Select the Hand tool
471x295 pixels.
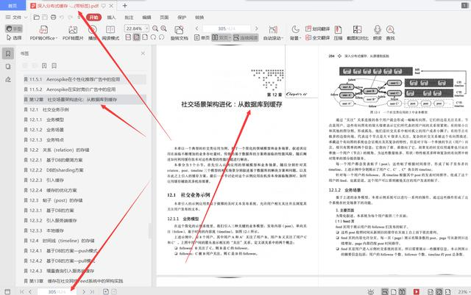pos(14,29)
